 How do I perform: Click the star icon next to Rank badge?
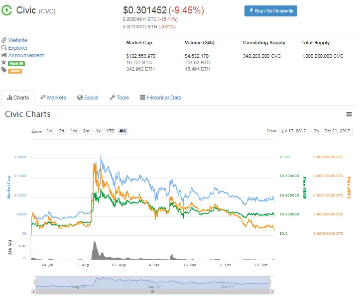point(4,63)
